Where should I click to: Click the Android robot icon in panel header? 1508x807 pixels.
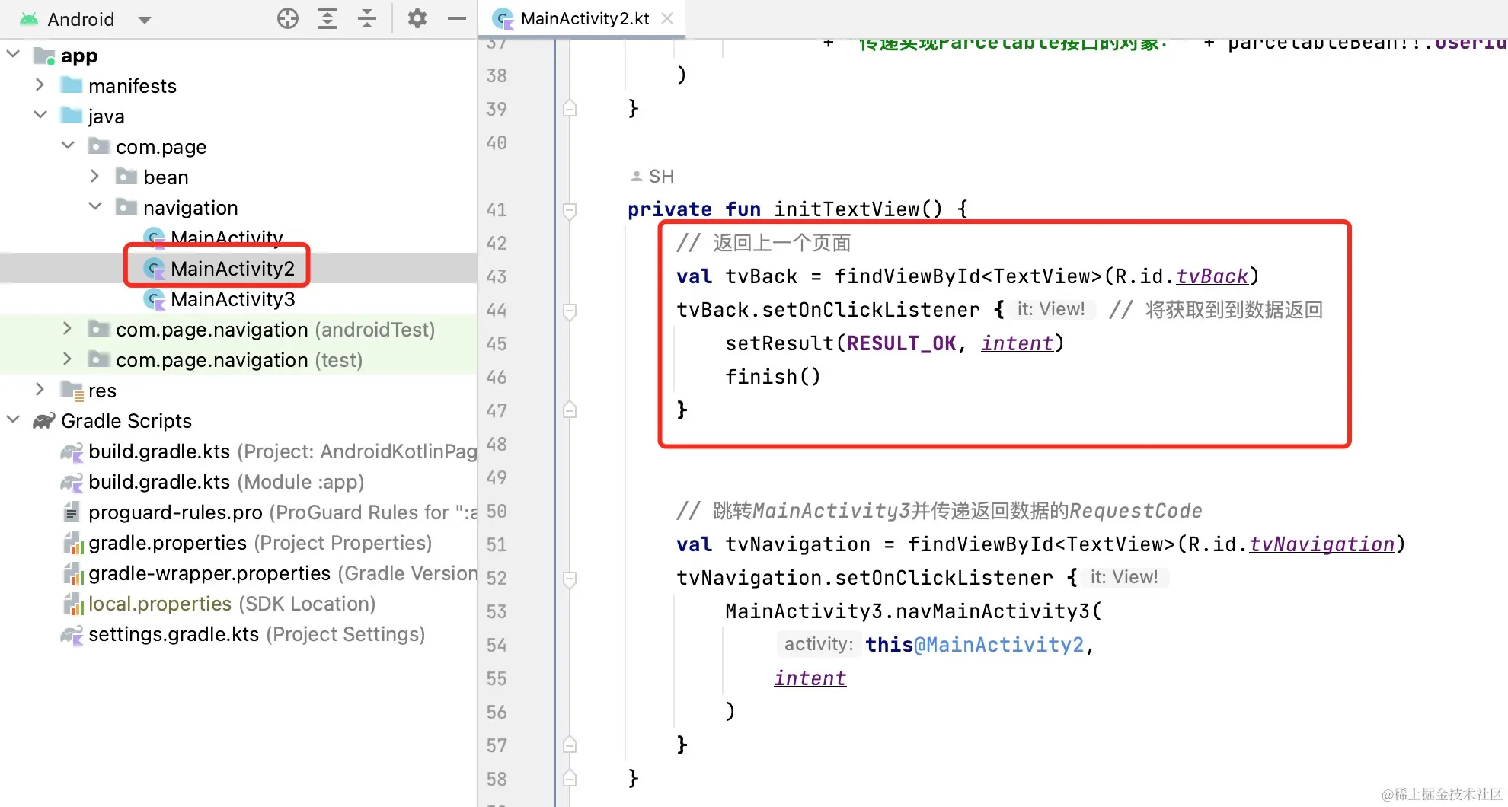click(29, 19)
